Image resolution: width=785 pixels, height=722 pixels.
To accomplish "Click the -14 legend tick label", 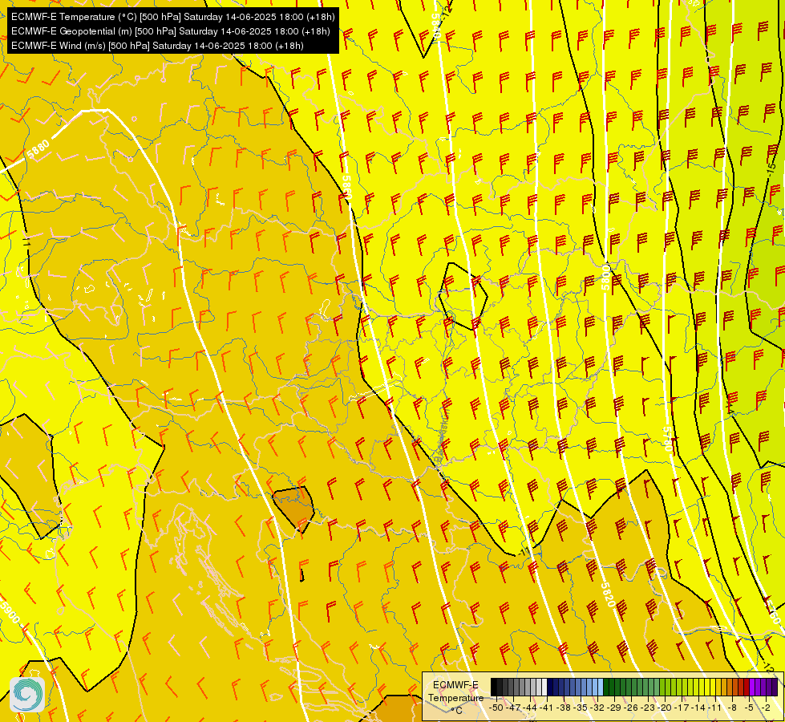I will (698, 708).
